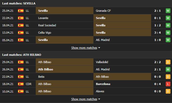Viewport: 172px width, 103px height.
Task: Click the Last matches: SEVILLA header
Action: pyautogui.click(x=19, y=3)
